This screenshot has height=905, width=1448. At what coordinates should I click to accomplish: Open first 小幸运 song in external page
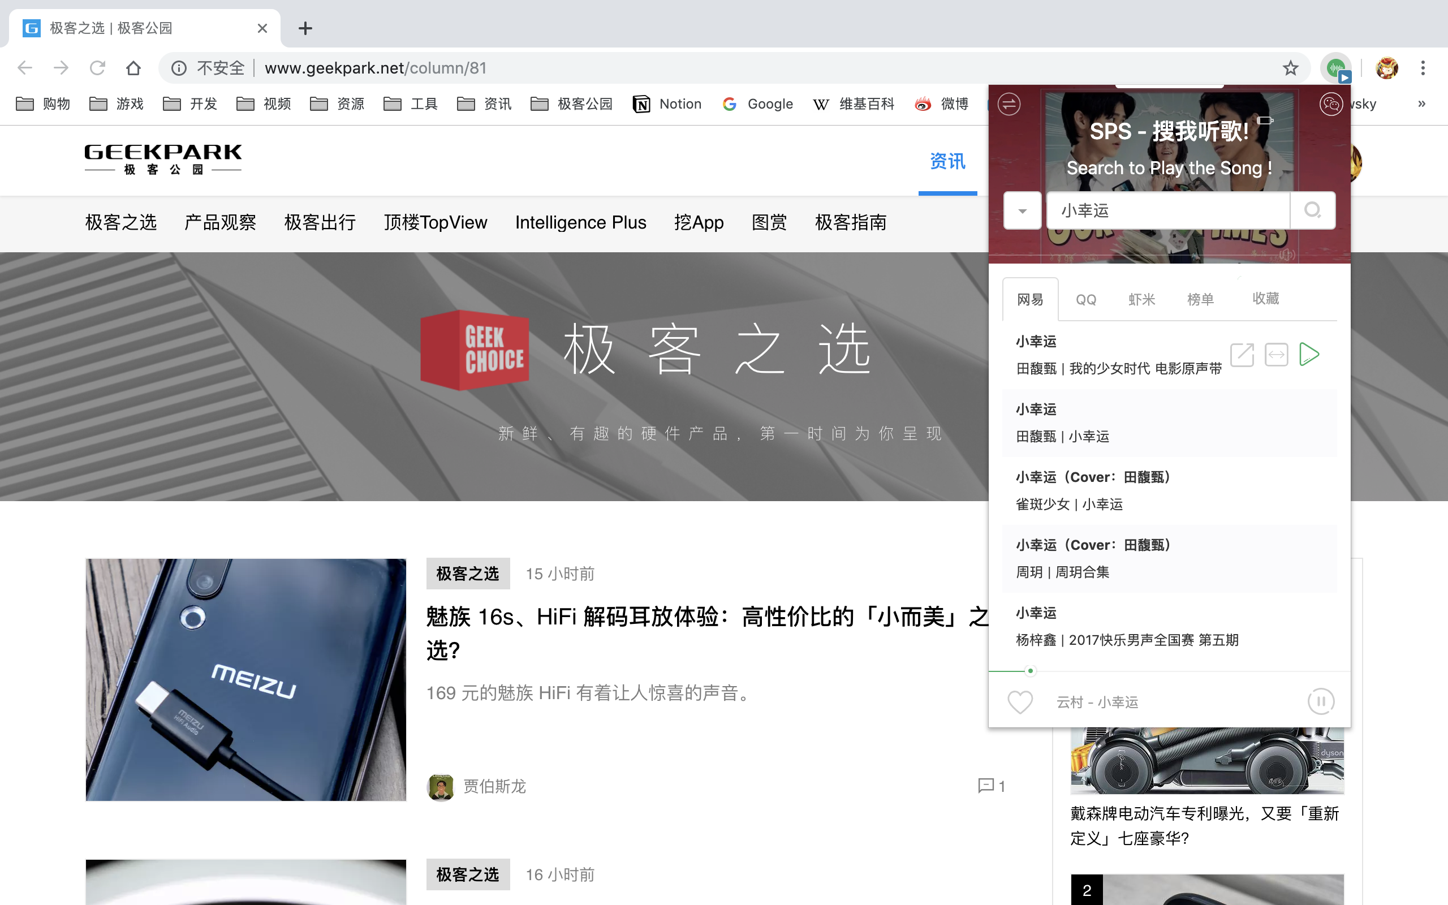coord(1242,354)
